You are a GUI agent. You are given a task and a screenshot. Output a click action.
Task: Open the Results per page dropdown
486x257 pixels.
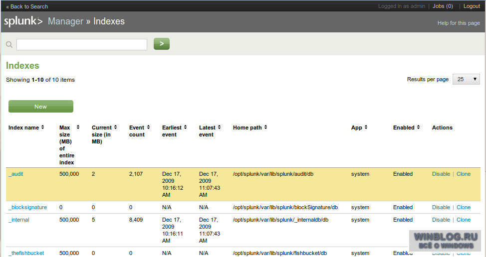pos(466,79)
